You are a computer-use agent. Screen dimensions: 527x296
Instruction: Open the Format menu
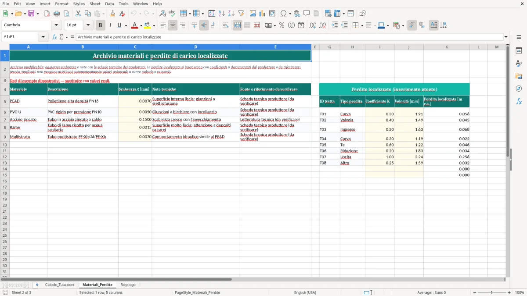61,4
